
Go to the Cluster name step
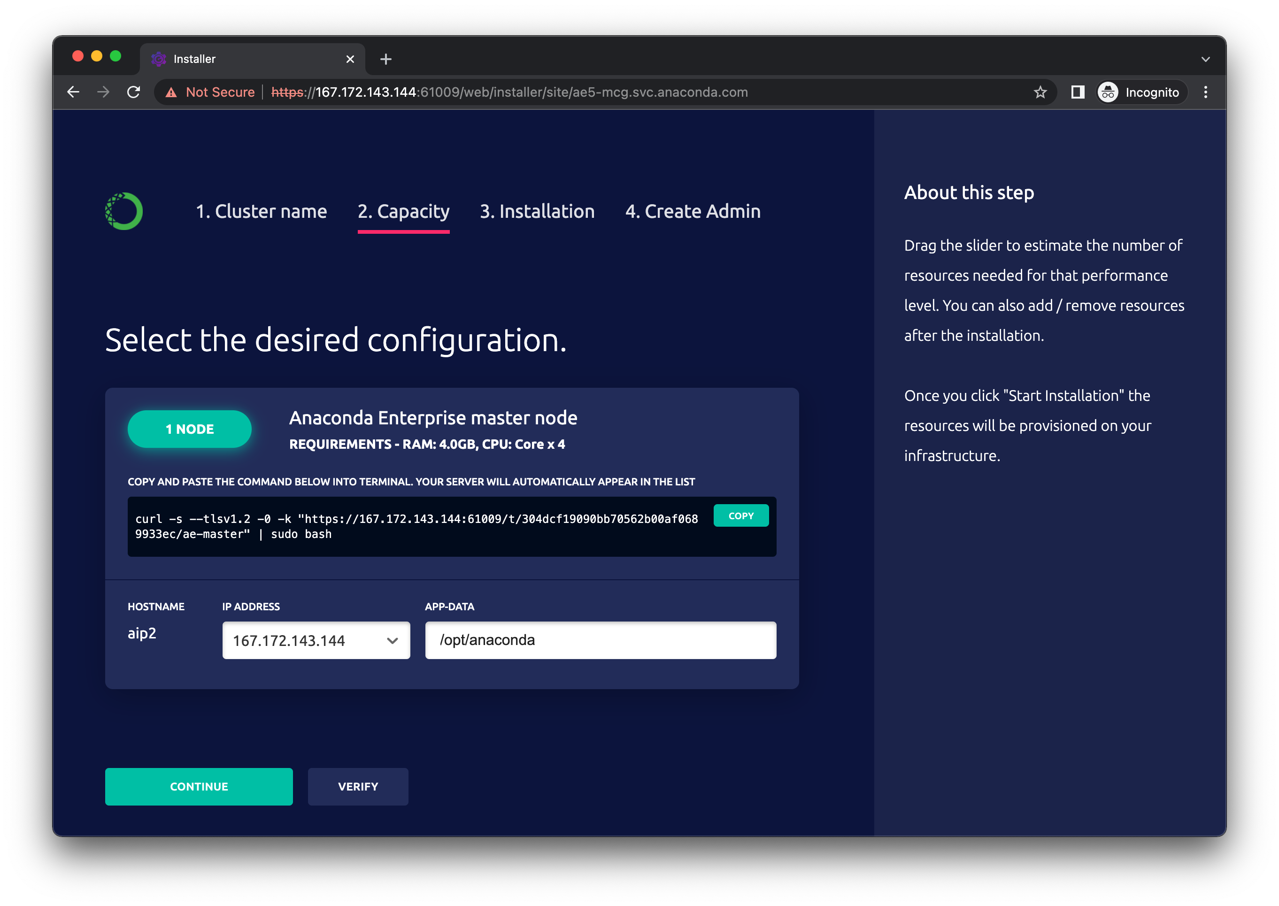click(x=261, y=211)
